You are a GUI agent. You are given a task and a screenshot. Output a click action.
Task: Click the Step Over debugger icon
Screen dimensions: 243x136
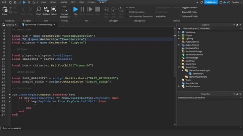[x=114, y=9]
